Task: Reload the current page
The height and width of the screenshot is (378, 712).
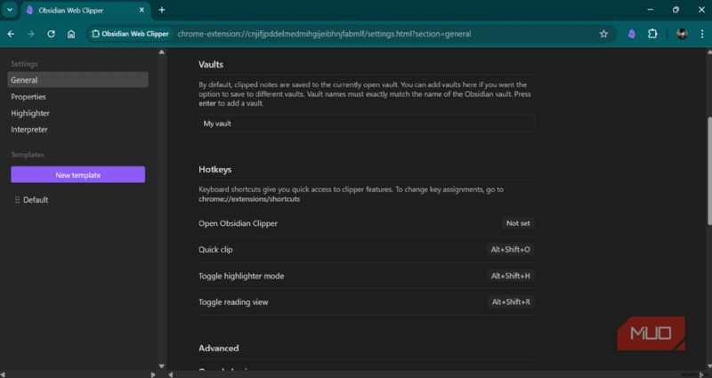Action: pos(51,34)
